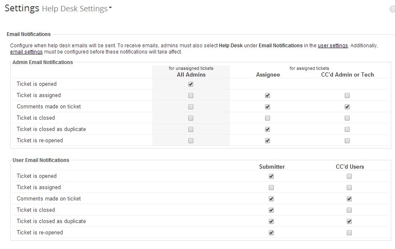The image size is (395, 249).
Task: Enable CC'd Users for user Ticket is opened
Action: tap(349, 176)
